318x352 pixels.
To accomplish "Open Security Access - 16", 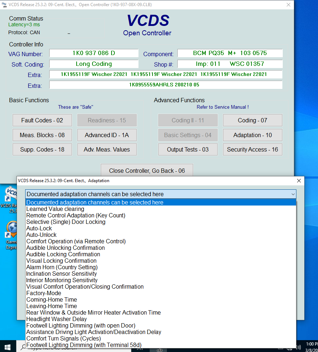I will (252, 150).
